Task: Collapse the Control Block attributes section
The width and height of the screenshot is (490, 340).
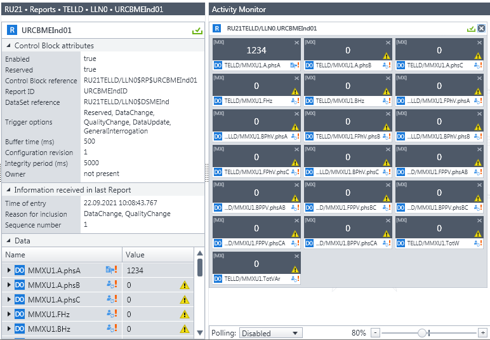Action: (8, 46)
